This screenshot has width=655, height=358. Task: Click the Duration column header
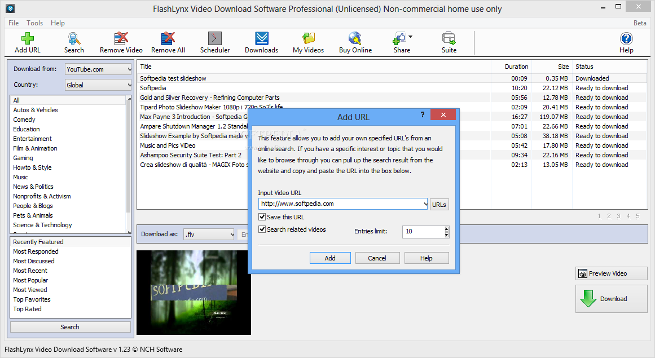click(511, 67)
